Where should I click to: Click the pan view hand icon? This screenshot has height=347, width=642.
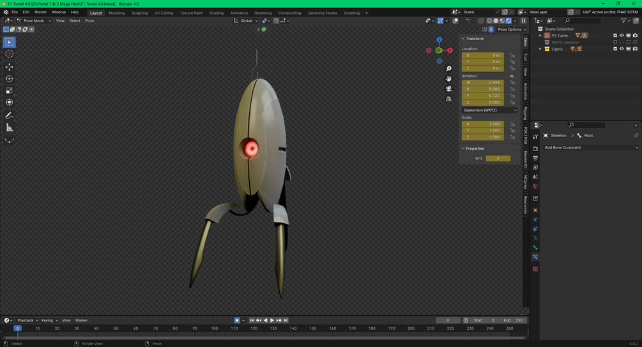click(x=448, y=79)
